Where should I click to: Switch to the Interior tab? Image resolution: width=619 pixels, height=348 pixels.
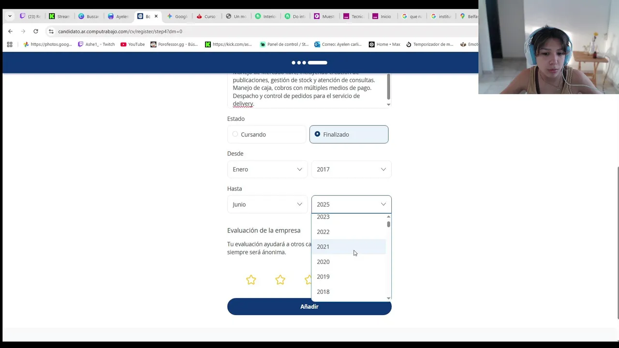pyautogui.click(x=265, y=16)
